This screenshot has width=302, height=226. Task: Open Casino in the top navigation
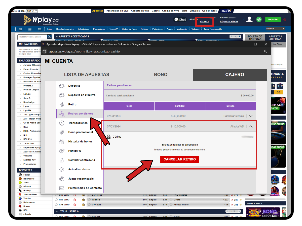[x=156, y=11]
